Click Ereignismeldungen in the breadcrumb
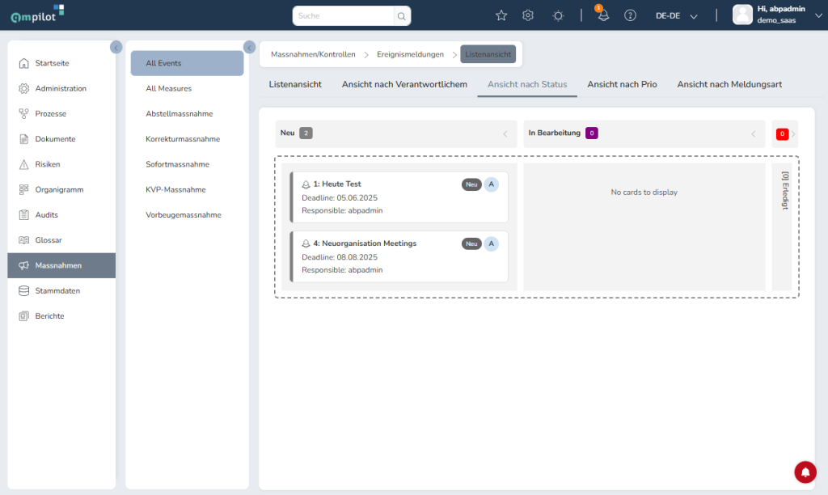This screenshot has height=495, width=828. tap(410, 54)
